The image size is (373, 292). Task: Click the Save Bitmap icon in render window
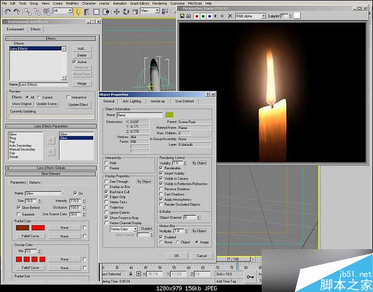click(x=183, y=16)
